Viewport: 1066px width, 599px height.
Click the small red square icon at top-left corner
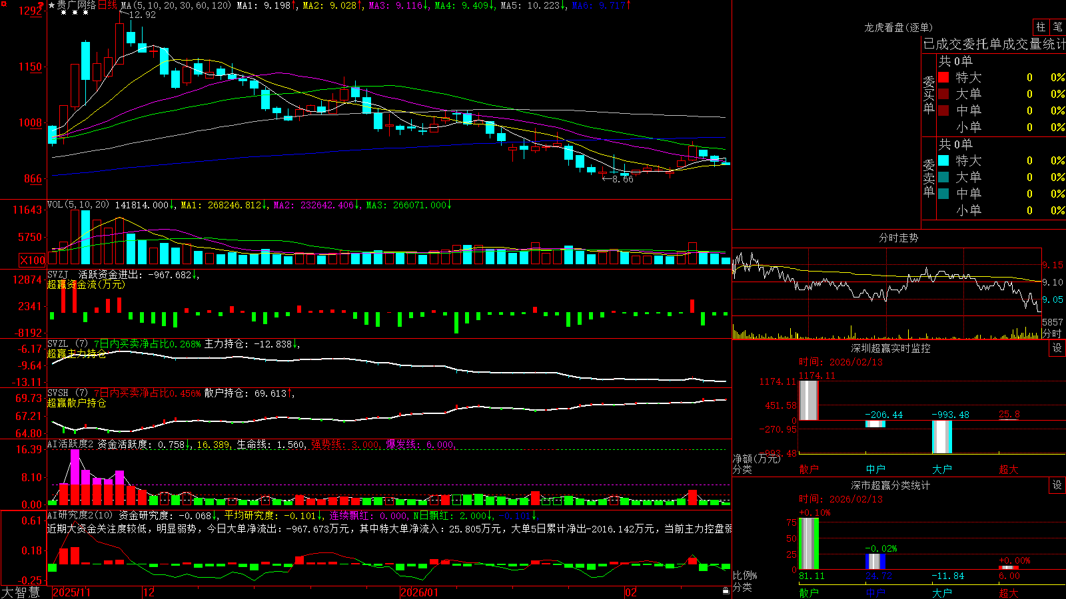4,4
